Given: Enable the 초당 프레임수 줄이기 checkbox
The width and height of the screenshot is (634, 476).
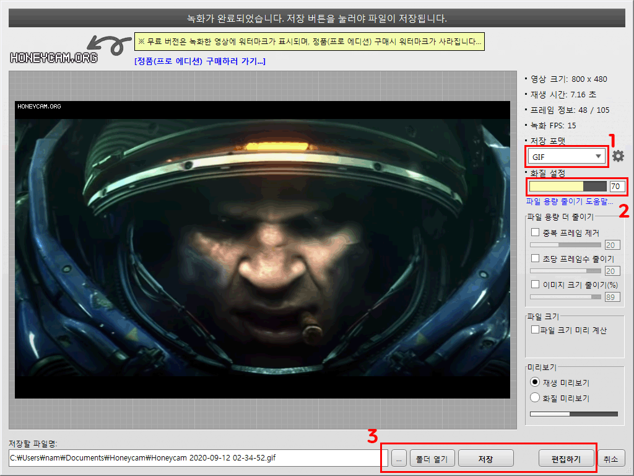Looking at the screenshot, I should pos(535,258).
